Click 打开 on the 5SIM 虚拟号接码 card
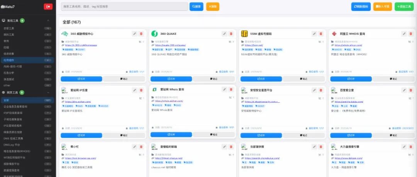Image resolution: width=417 pixels, height=177 pixels. coord(261,79)
